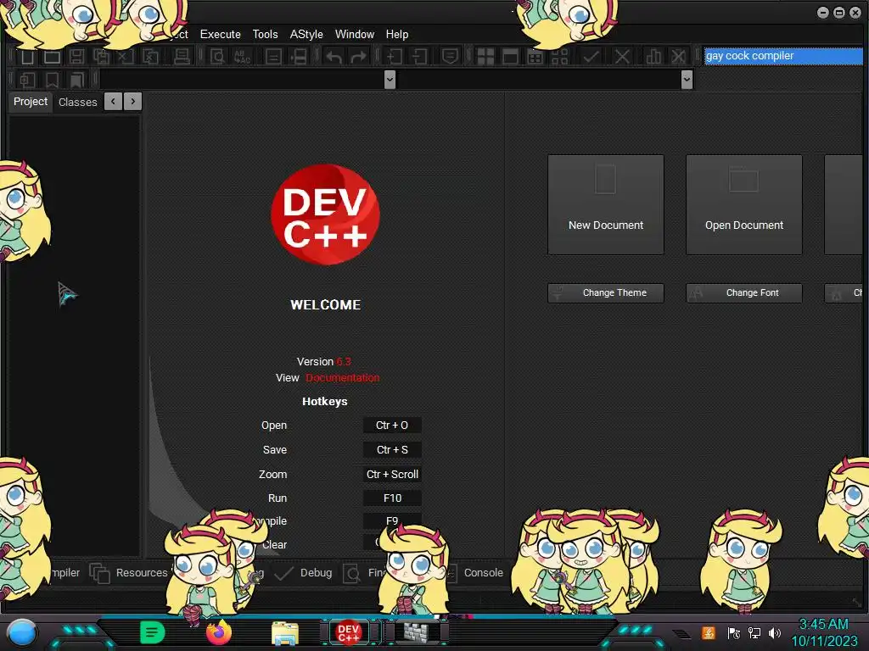Click the 'Ctr + S' hotkey label
The image size is (869, 651).
(x=392, y=449)
